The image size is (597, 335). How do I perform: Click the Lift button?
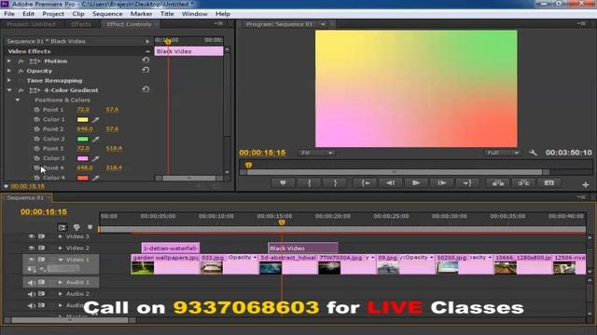pos(497,183)
